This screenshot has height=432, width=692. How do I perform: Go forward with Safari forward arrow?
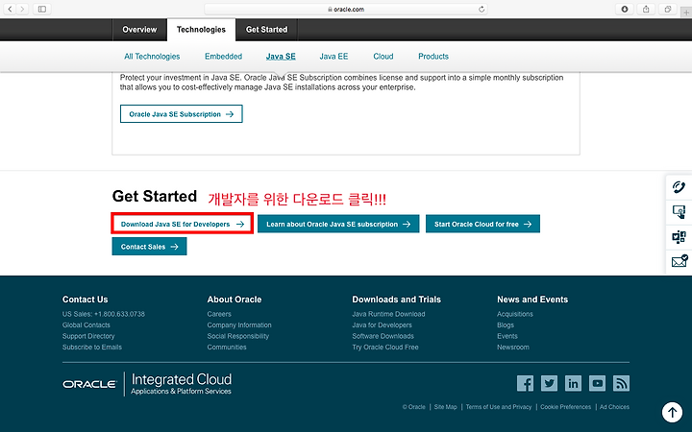22,9
